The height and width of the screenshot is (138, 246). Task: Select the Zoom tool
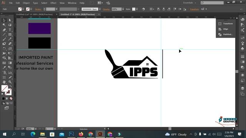[x=10, y=82]
